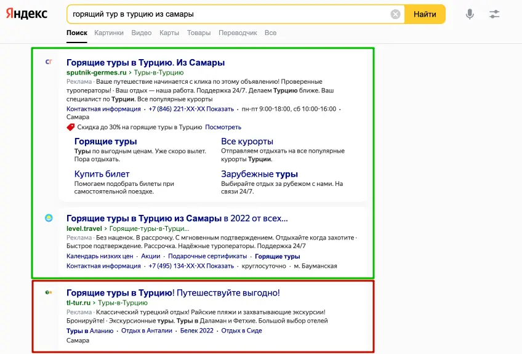The width and height of the screenshot is (522, 354).
Task: Click 'круглосуточно' working hours text
Action: click(263, 266)
